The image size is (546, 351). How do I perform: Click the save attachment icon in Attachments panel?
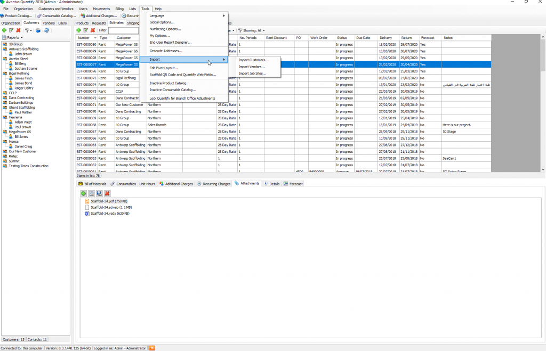(x=99, y=193)
